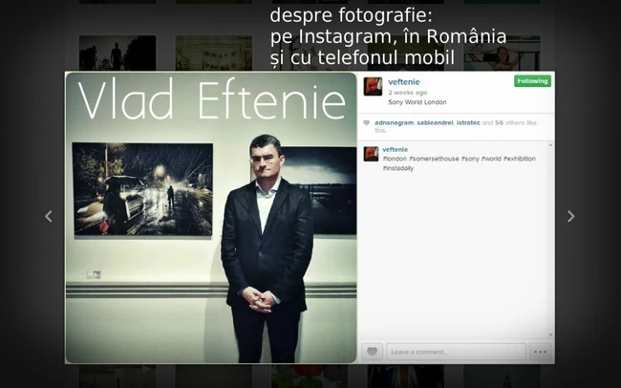This screenshot has height=388, width=621.
Task: Click veftenie username in post header
Action: (403, 82)
